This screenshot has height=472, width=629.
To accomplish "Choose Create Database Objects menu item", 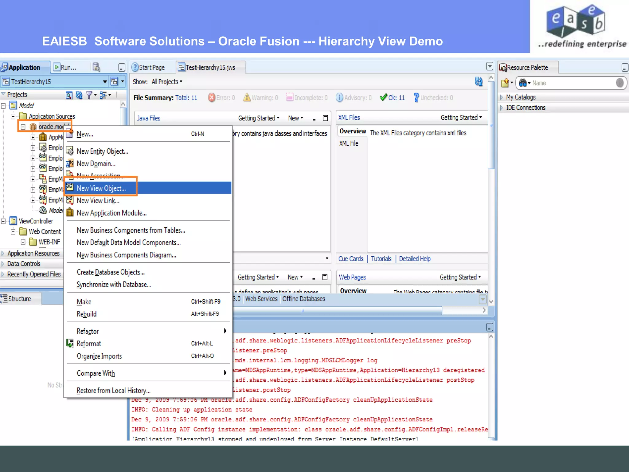I will point(148,272).
